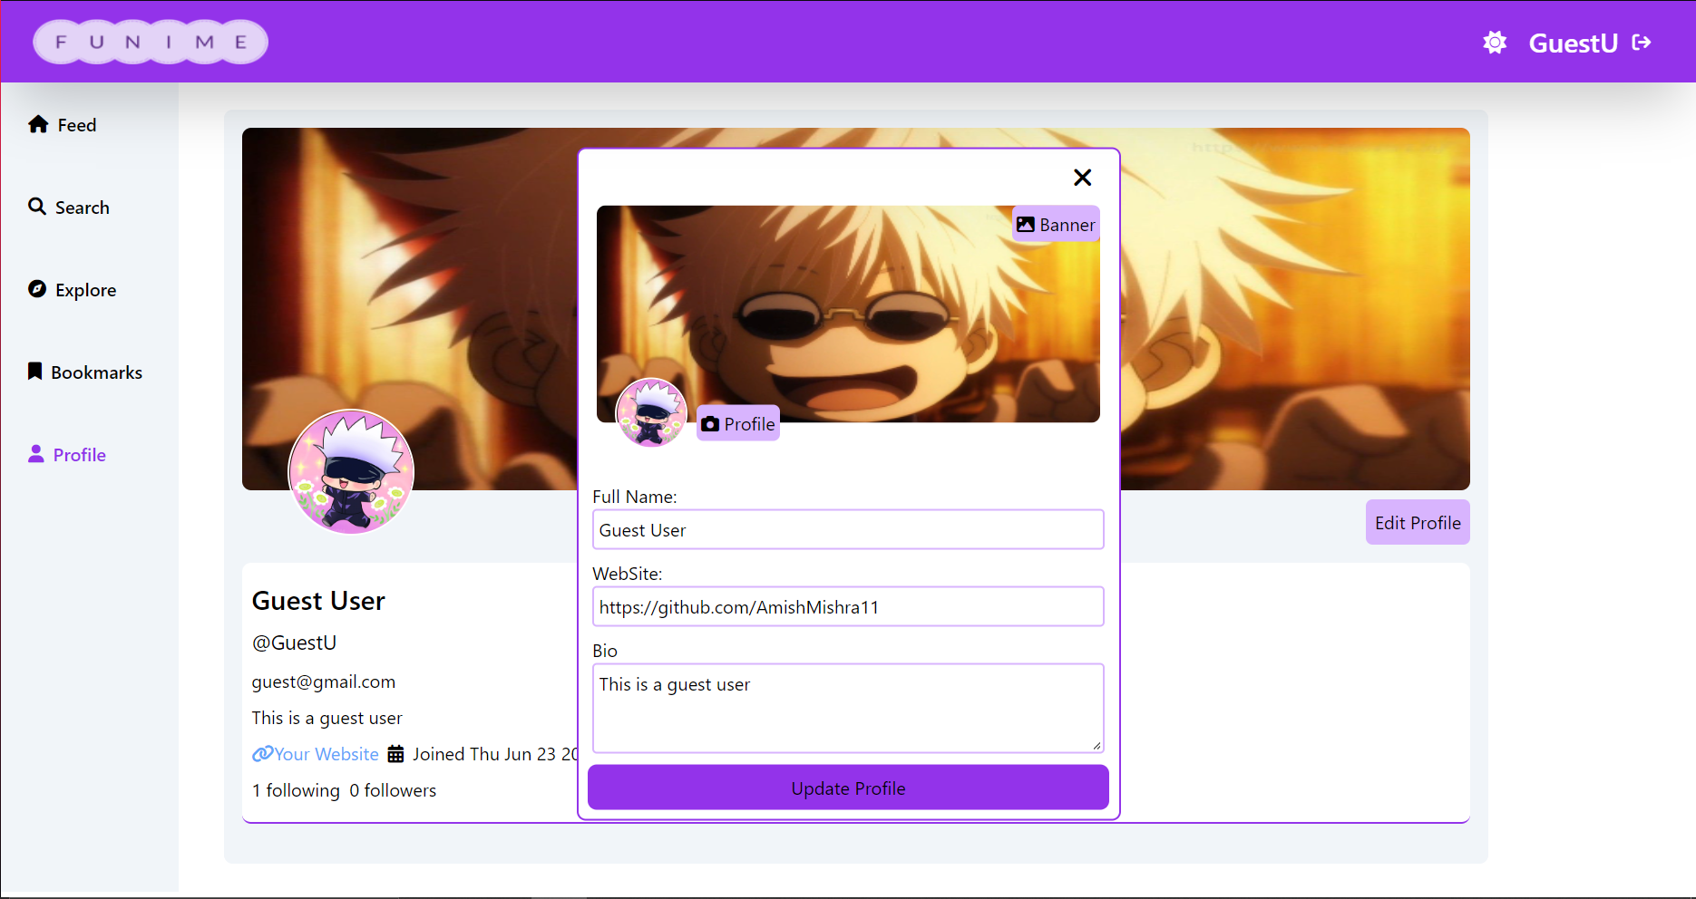Viewport: 1696px width, 899px height.
Task: Select the Bio text area
Action: coord(847,708)
